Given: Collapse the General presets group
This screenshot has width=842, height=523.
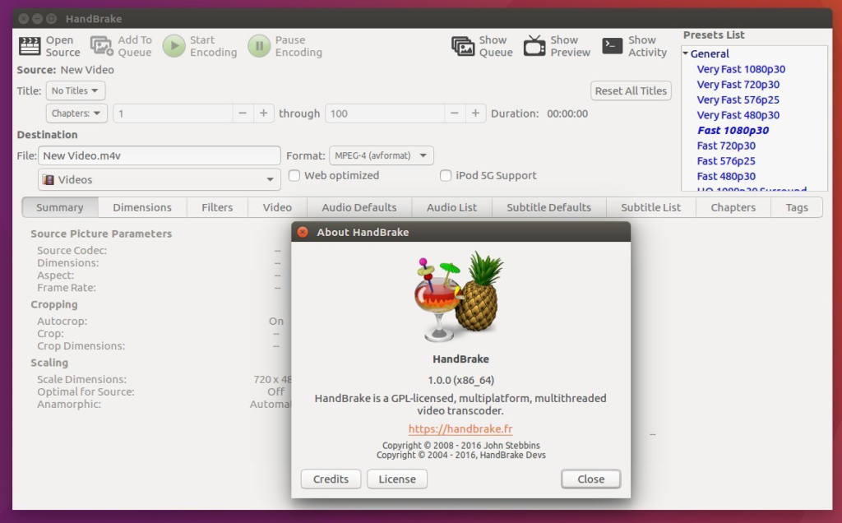Looking at the screenshot, I should pyautogui.click(x=687, y=53).
